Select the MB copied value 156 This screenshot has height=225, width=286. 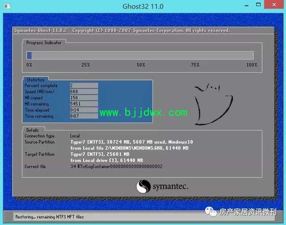click(x=84, y=98)
